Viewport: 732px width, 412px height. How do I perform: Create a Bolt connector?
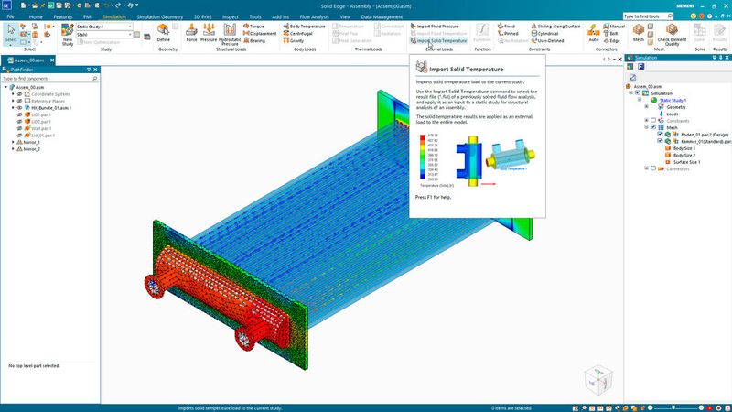tap(610, 34)
